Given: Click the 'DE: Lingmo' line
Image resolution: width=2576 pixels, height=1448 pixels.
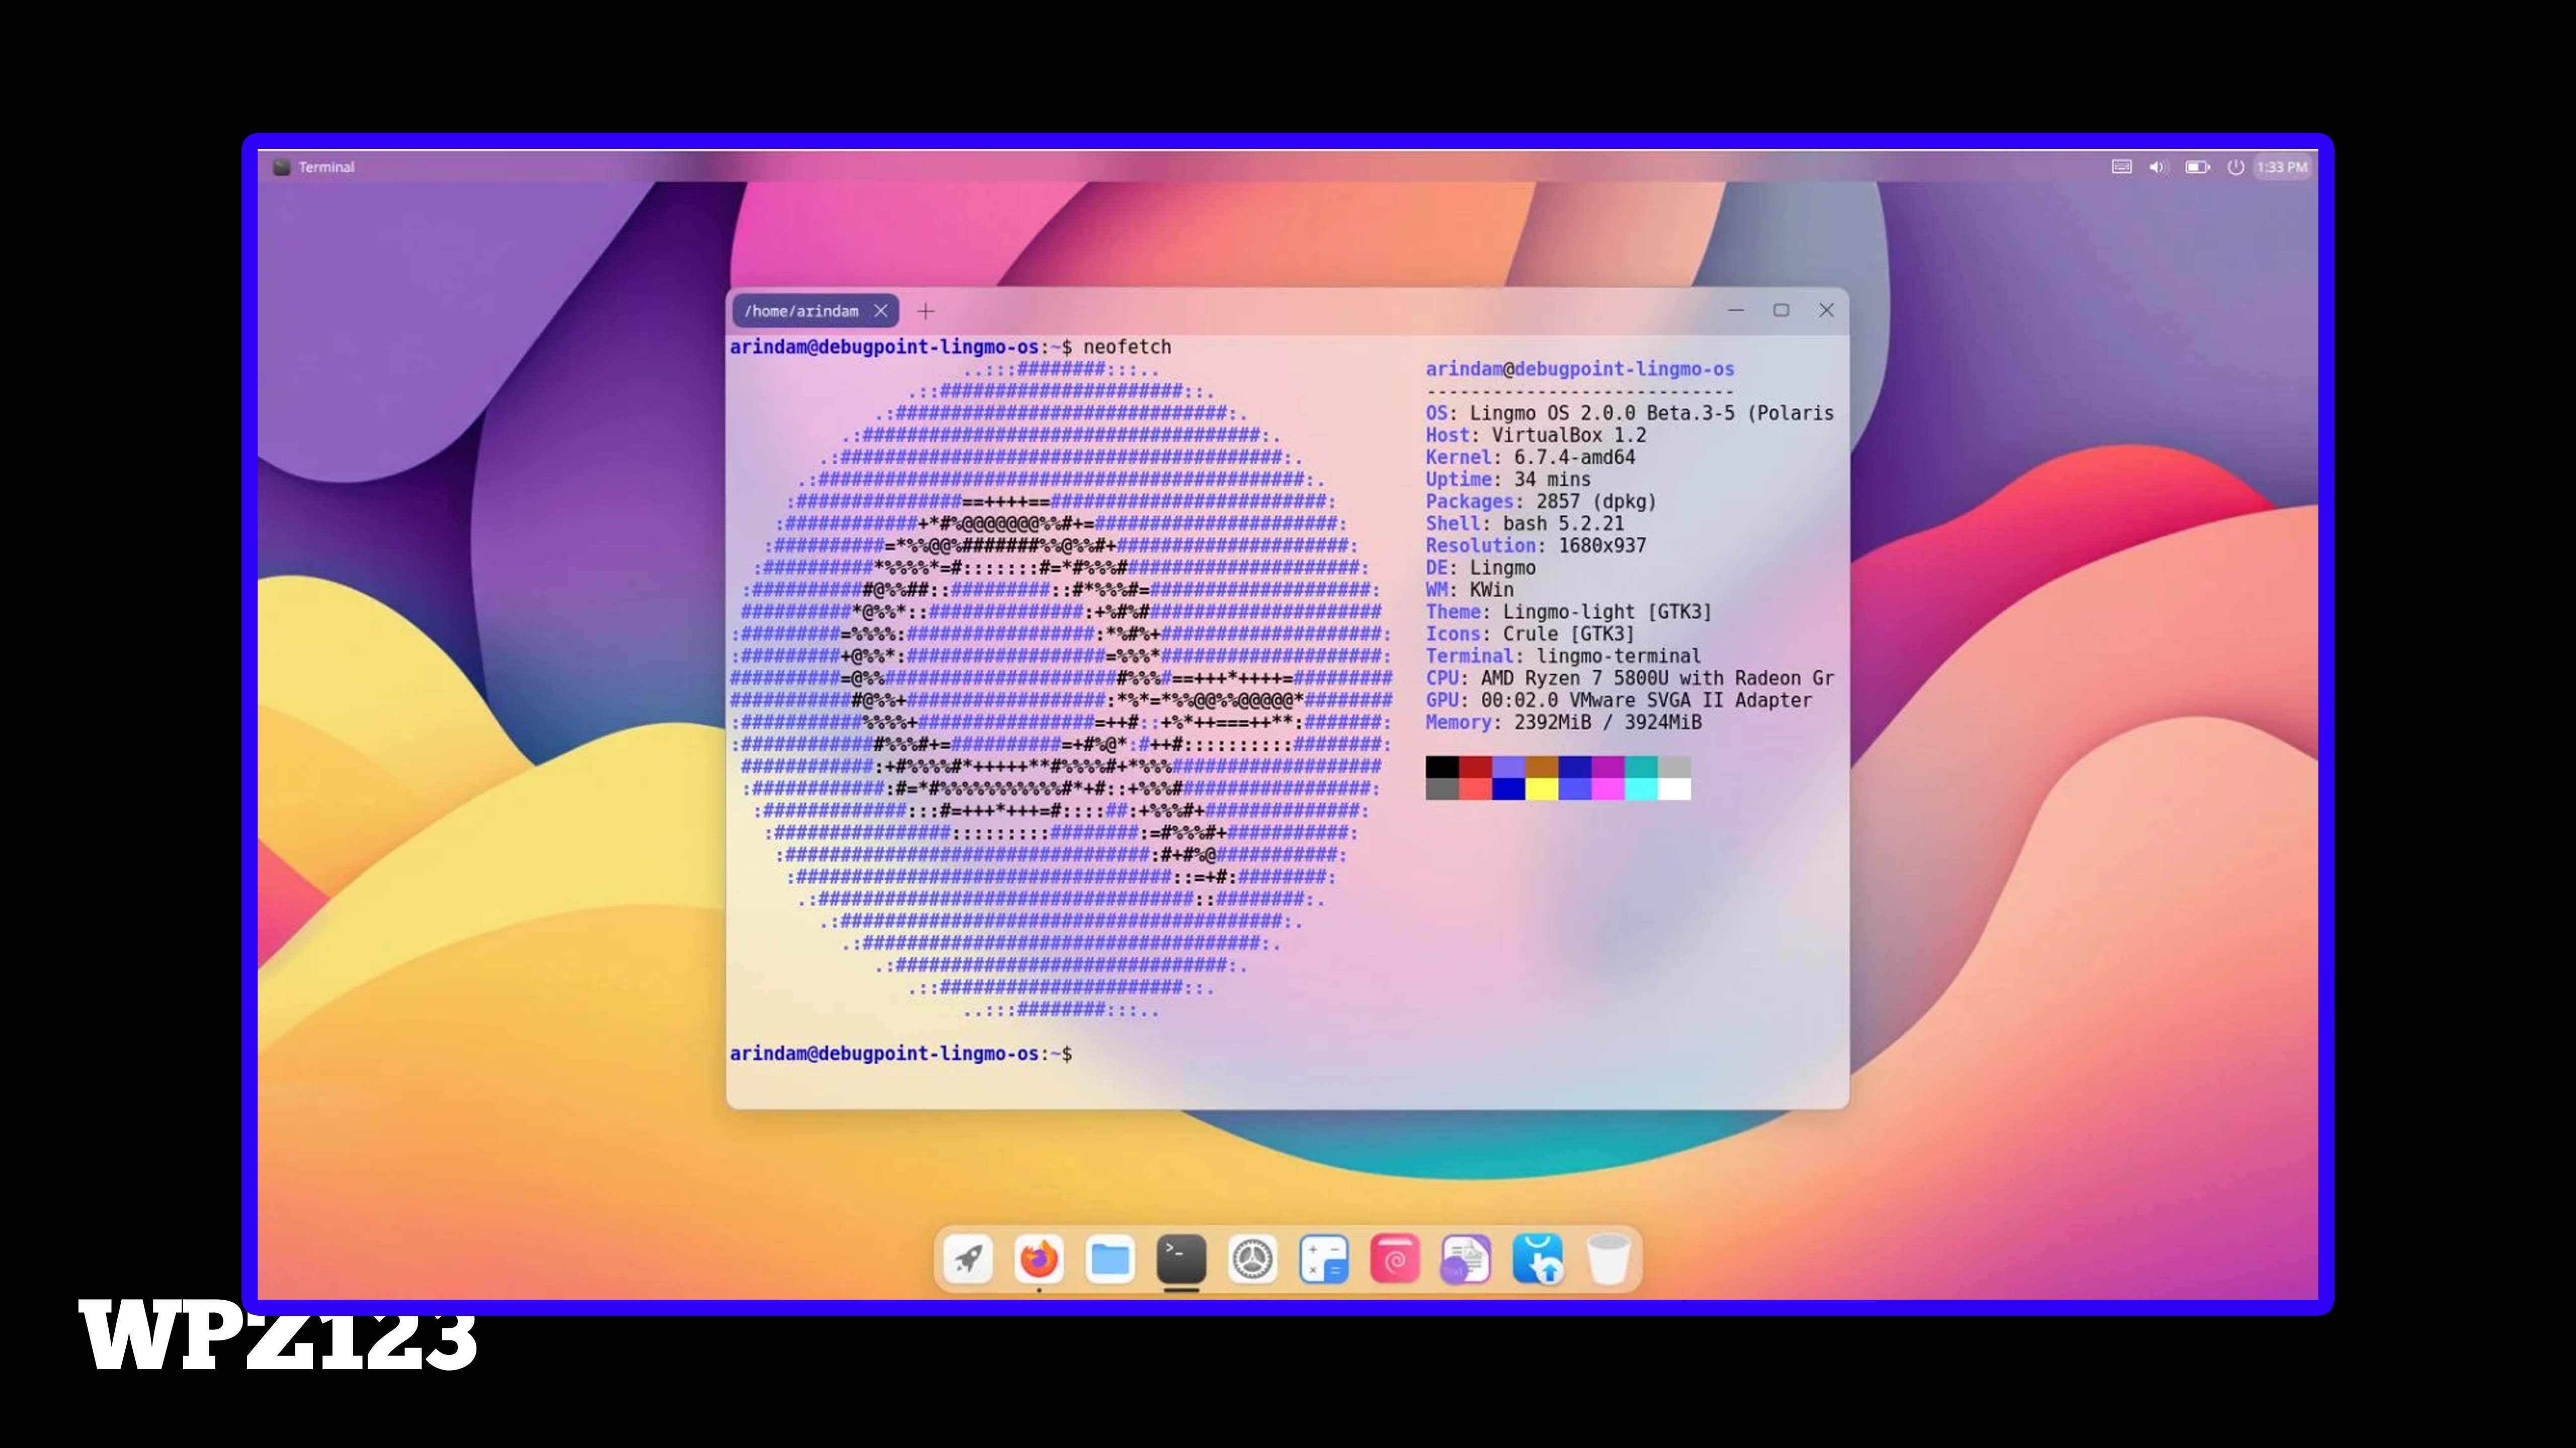Looking at the screenshot, I should coord(1480,568).
